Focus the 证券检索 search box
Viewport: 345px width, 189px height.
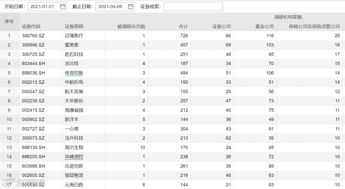tap(193, 7)
